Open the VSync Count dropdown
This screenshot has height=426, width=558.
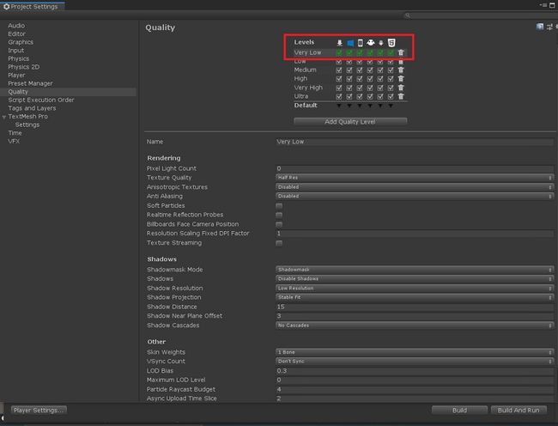click(415, 362)
